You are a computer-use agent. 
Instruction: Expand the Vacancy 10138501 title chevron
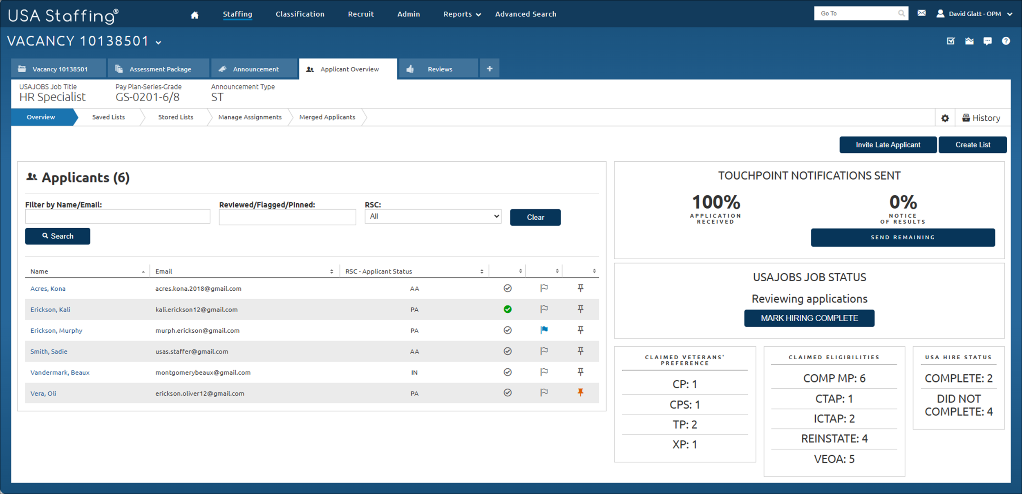click(x=159, y=42)
